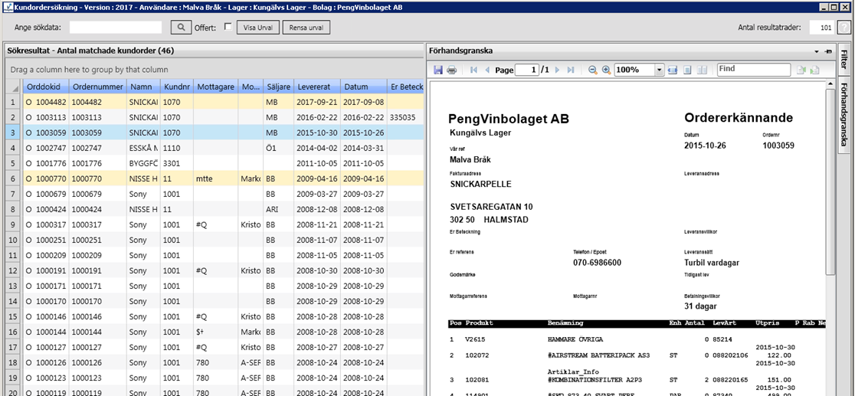Click Datum cell 2008-11-05
This screenshot has height=396, width=855.
tap(363, 255)
